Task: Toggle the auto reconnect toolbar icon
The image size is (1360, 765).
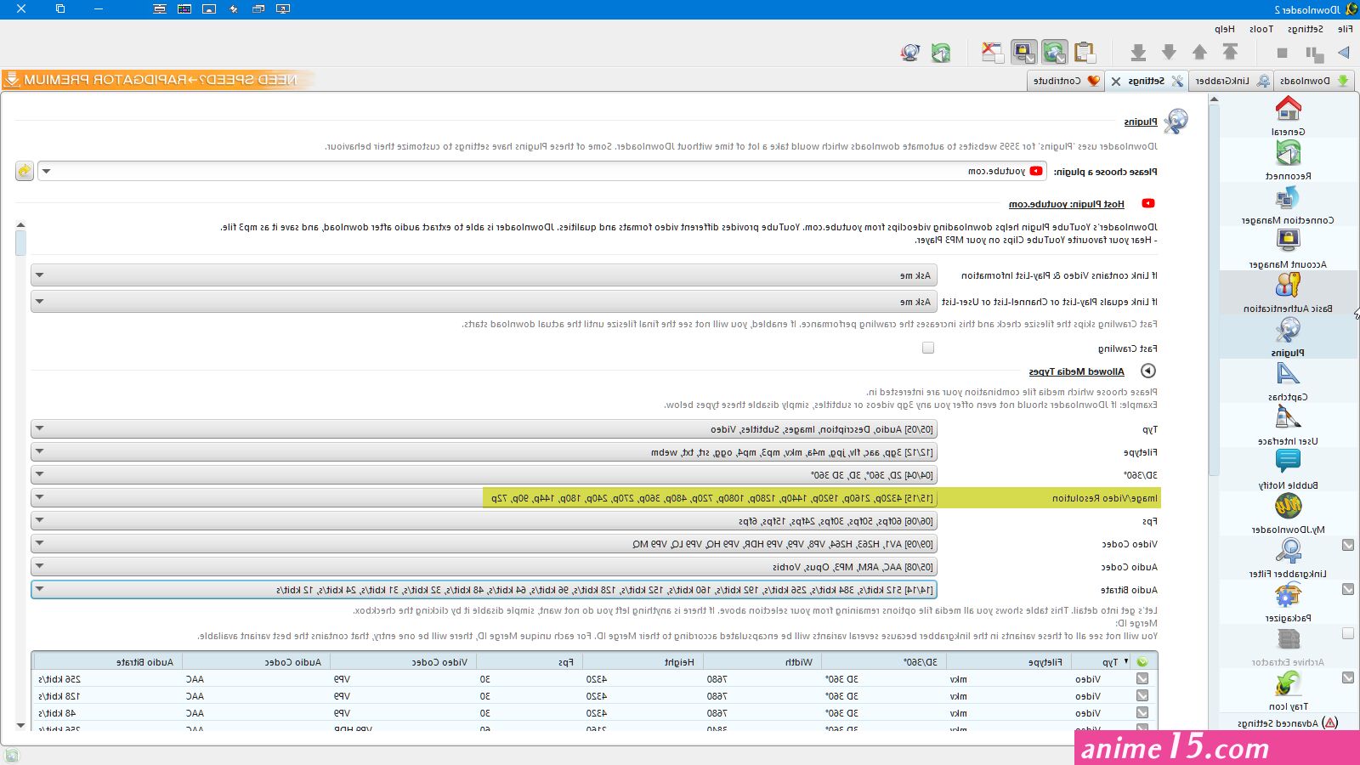Action: click(1055, 53)
